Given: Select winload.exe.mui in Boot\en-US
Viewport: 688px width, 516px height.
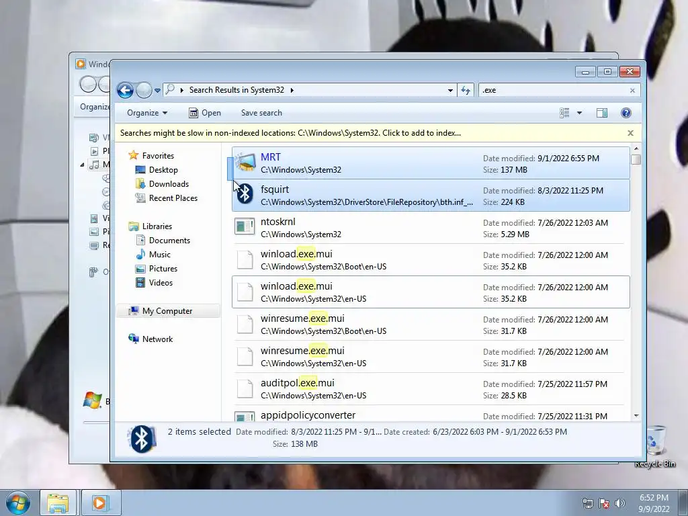Looking at the screenshot, I should [431, 260].
